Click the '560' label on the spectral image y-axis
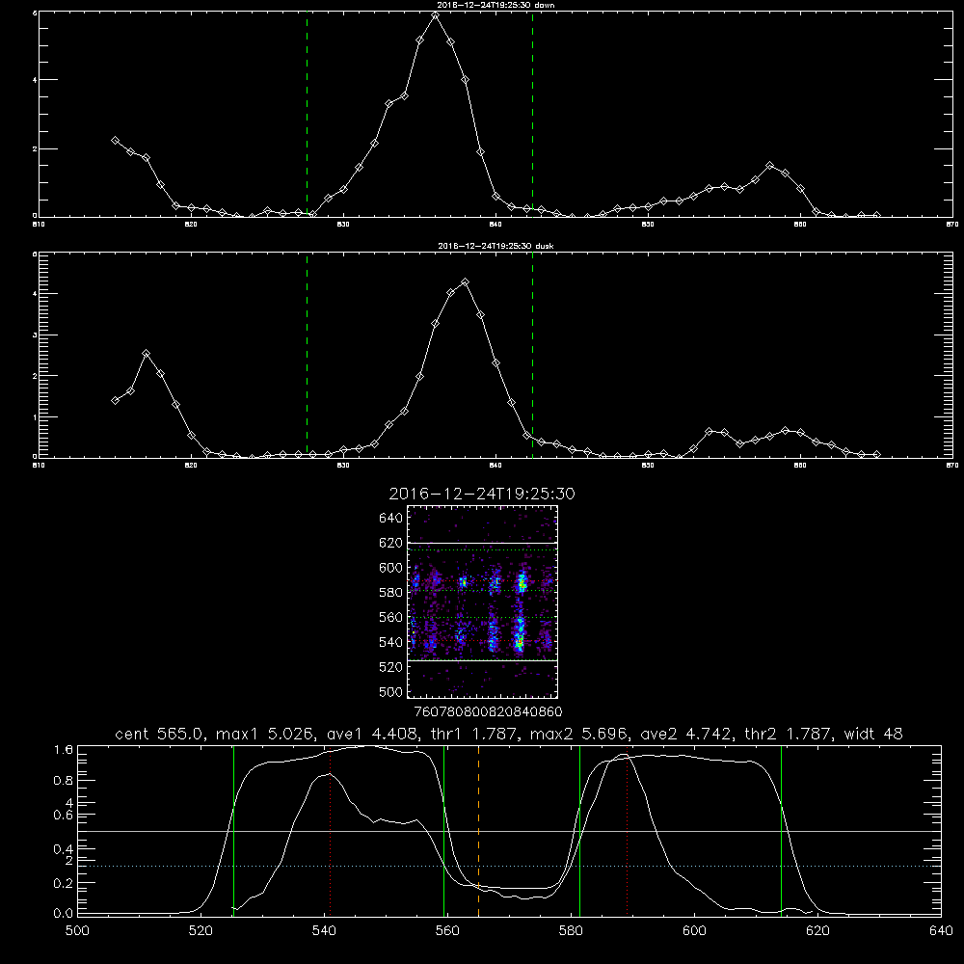Screen dimensions: 964x964 391,617
